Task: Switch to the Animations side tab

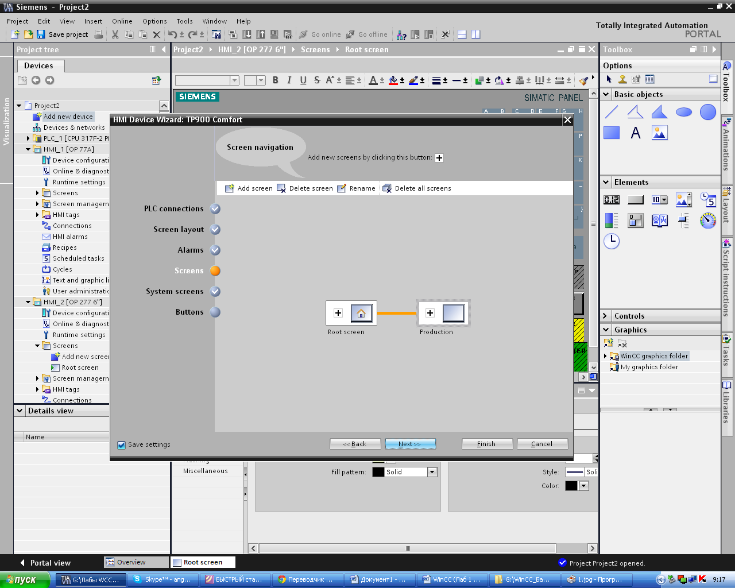Action: [x=726, y=145]
